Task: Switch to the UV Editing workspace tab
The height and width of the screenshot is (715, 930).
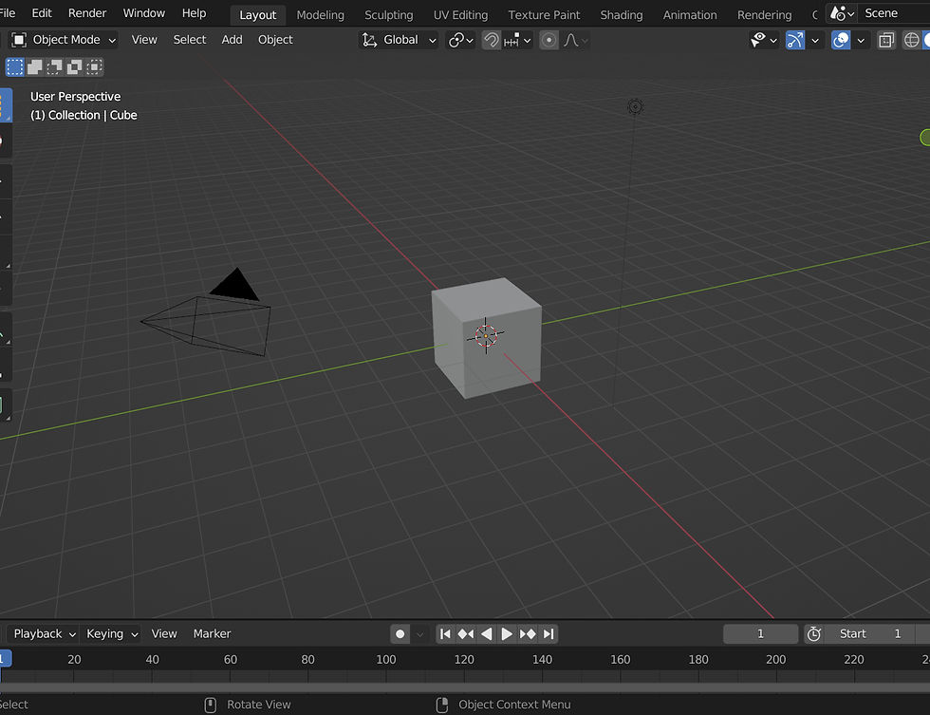Action: coord(460,15)
